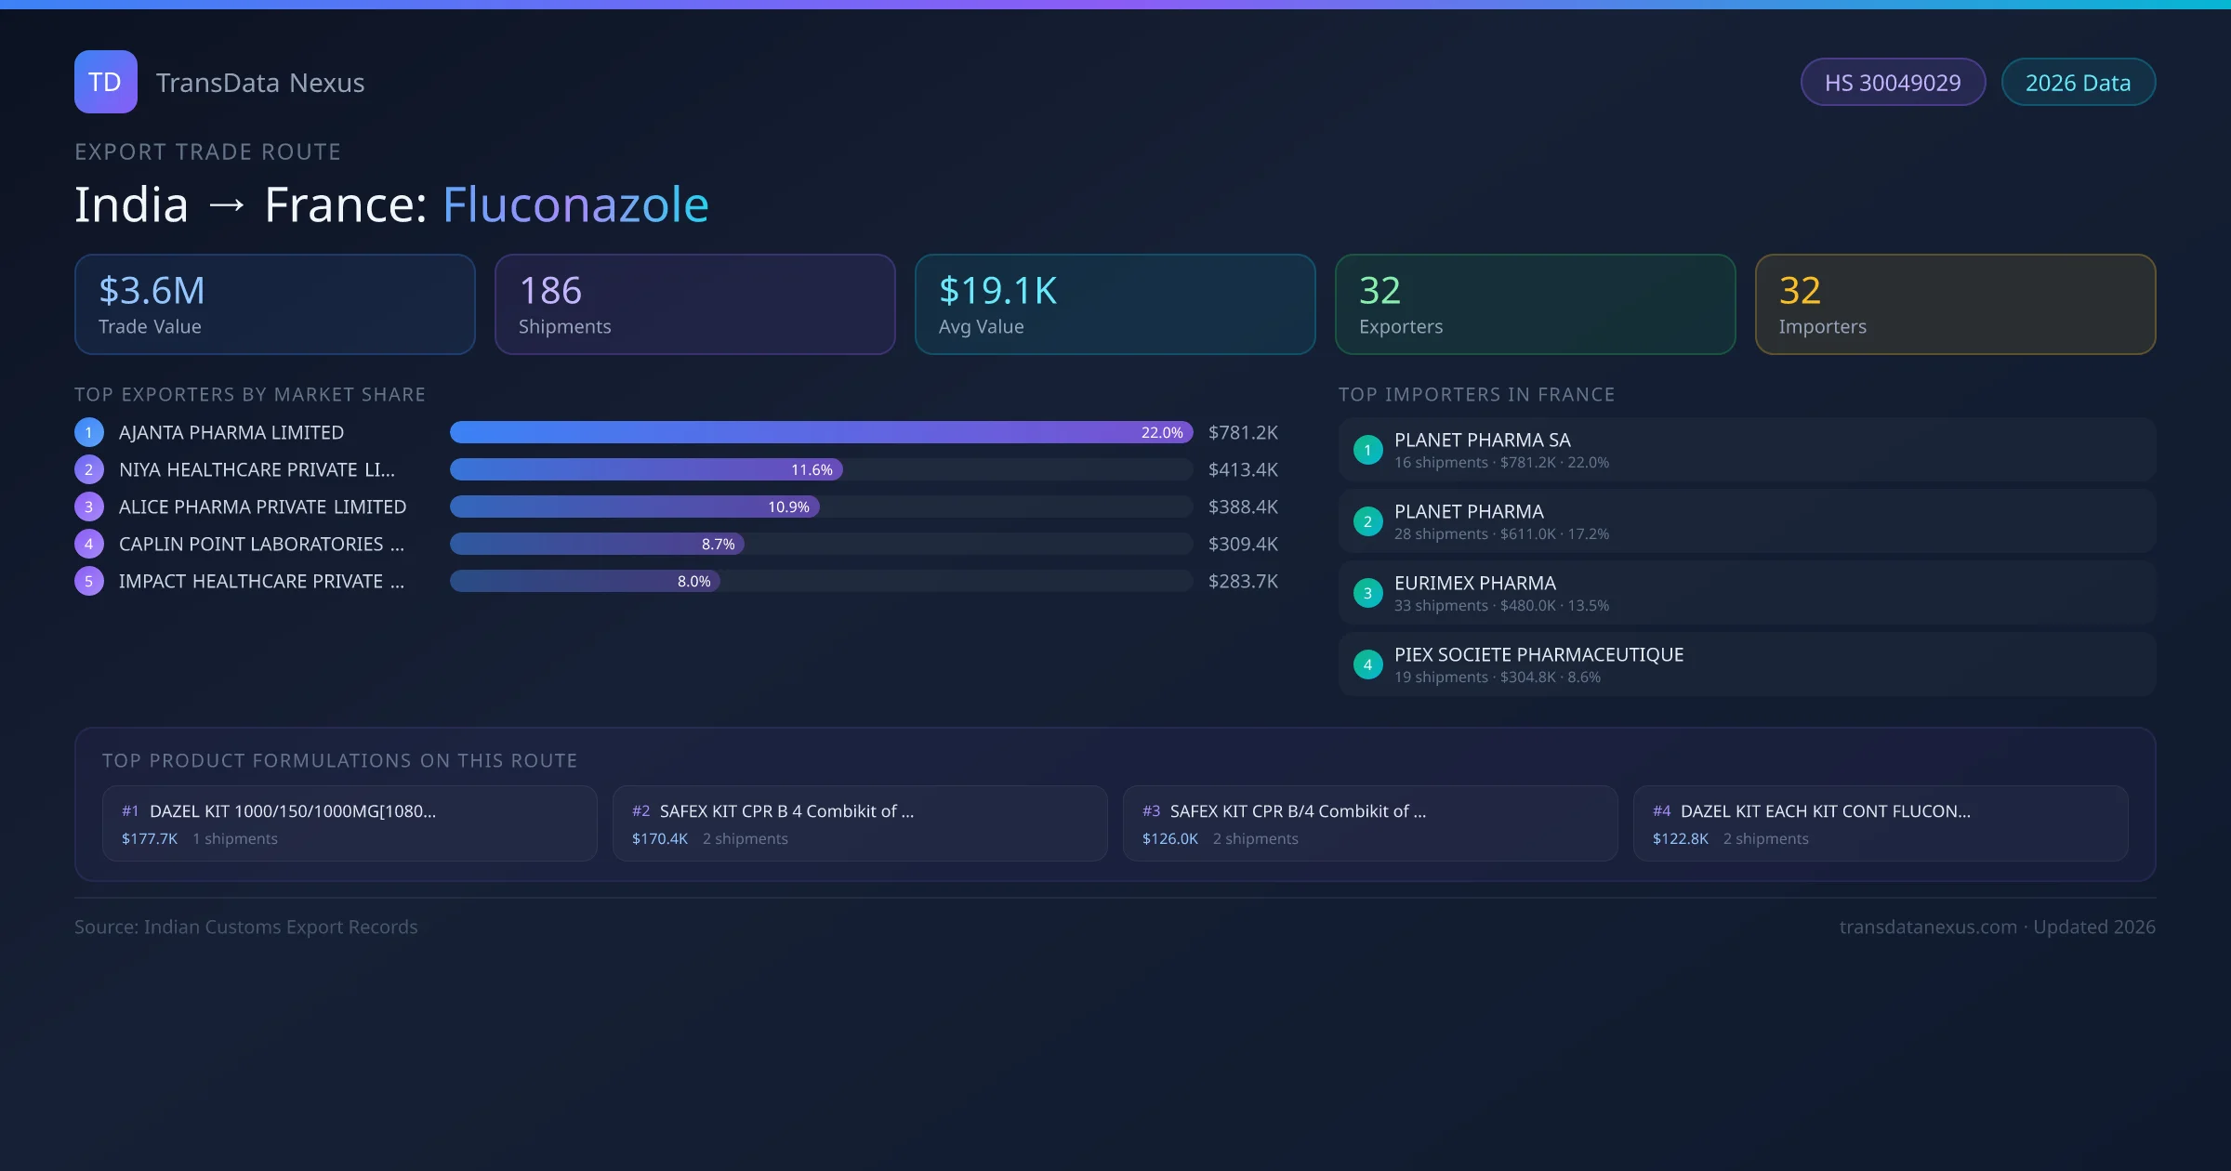The image size is (2231, 1171).
Task: Open the PLANET PHARMA importer row
Action: pos(1746,521)
